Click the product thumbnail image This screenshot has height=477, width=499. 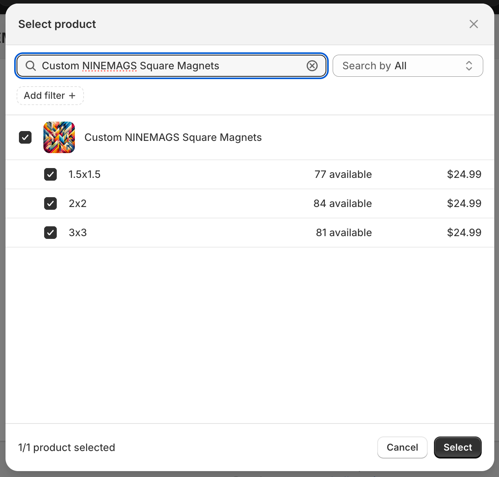59,137
